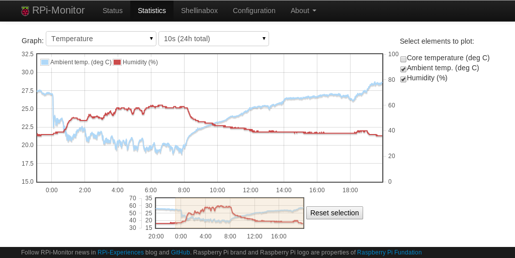Click the Reset selection button
The image size is (515, 258).
click(x=334, y=213)
